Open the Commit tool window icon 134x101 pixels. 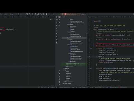point(57,20)
